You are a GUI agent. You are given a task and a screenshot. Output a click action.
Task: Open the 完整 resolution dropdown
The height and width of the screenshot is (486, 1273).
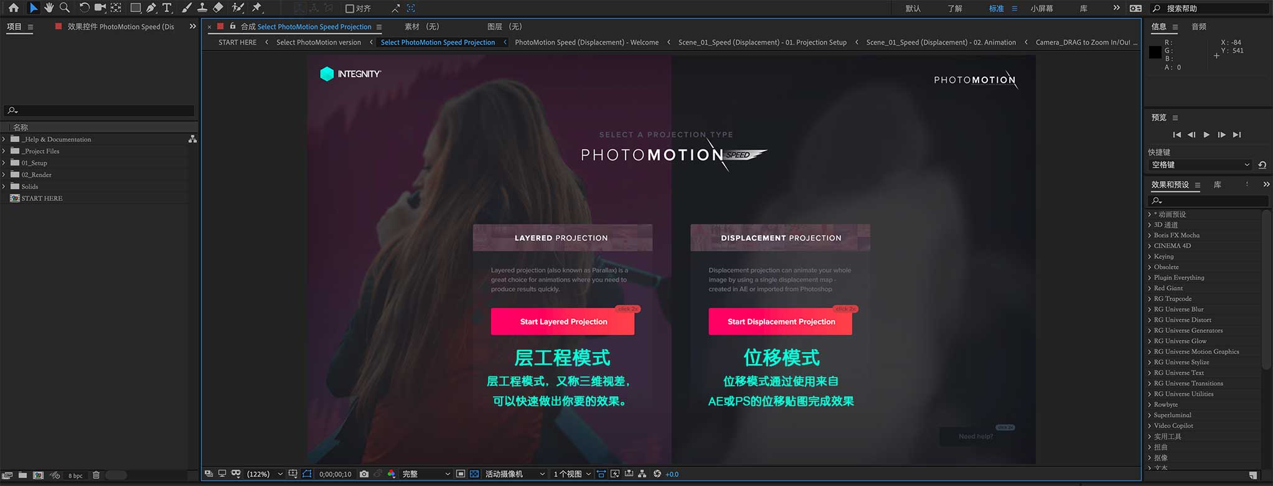426,474
